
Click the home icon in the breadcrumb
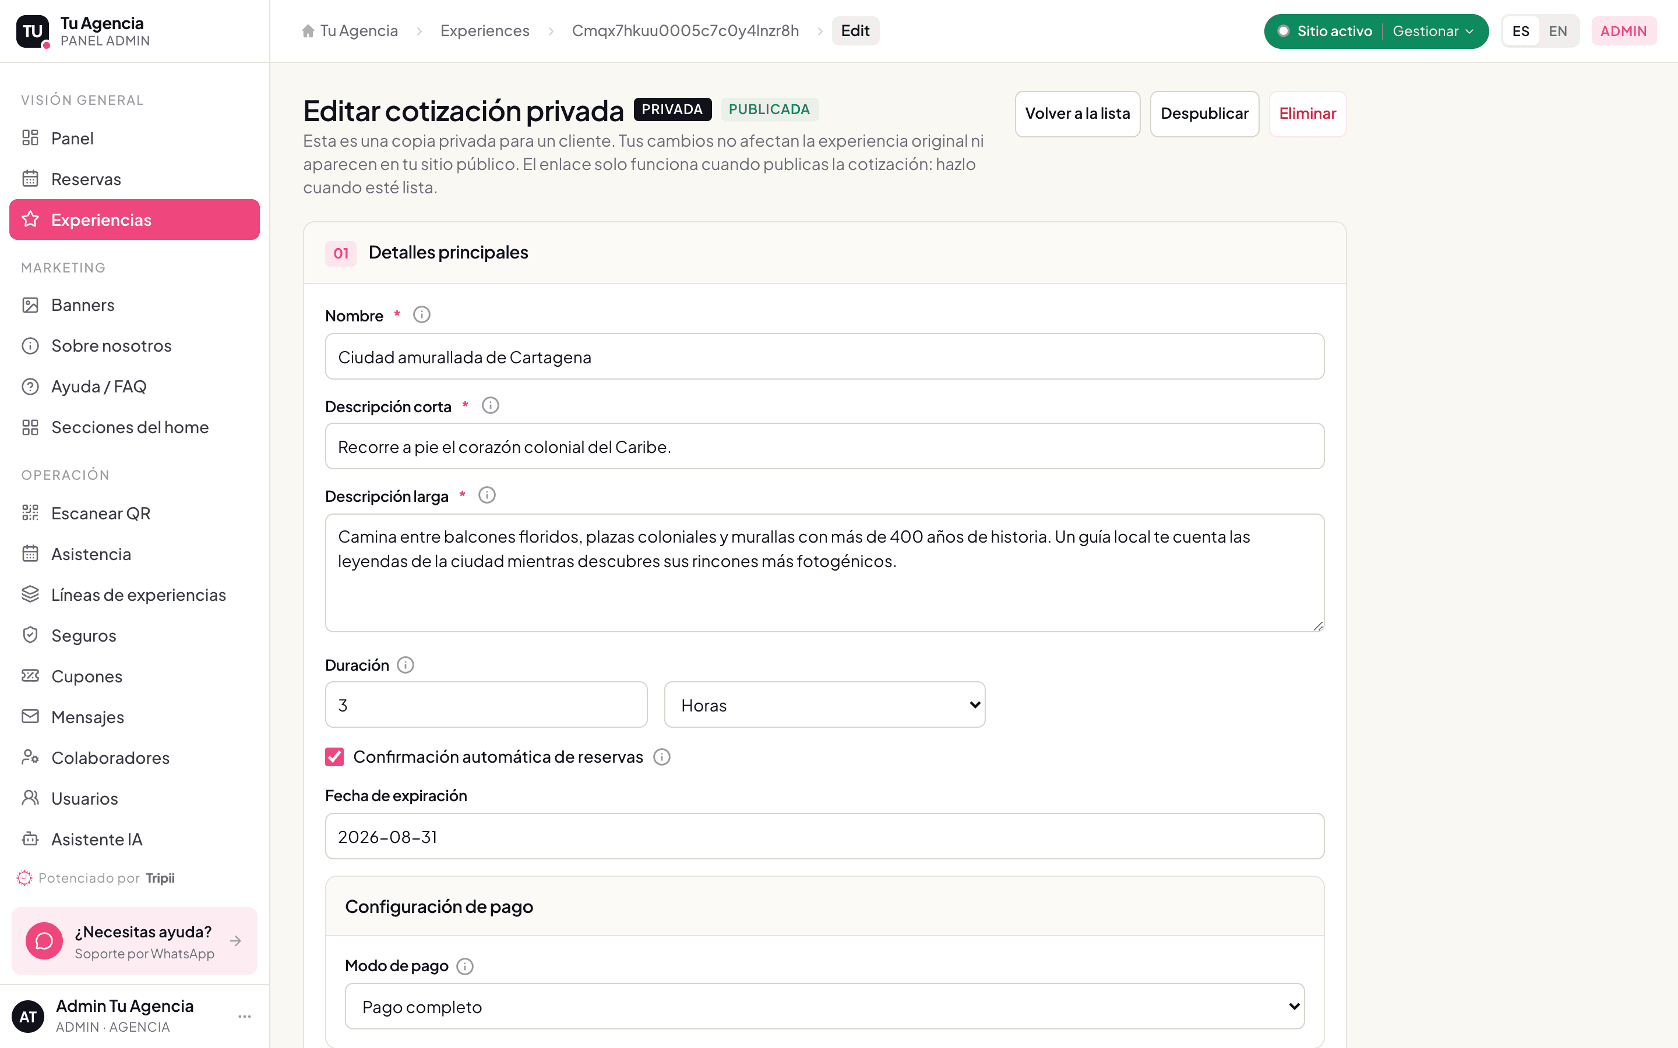(309, 31)
